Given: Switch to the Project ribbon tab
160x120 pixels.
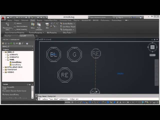Looking at the screenshot, I should (x=17, y=20).
